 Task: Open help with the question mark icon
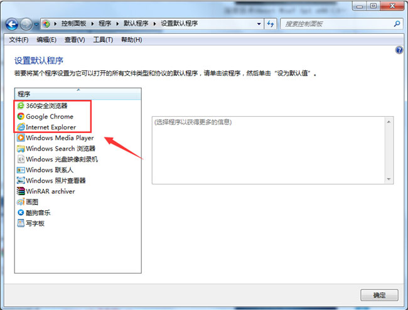[399, 50]
